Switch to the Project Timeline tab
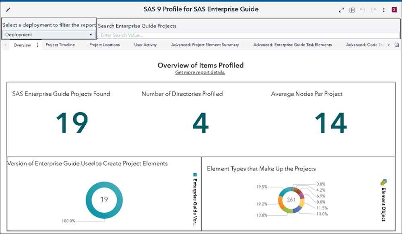Screen dimensions: 402x234 click(60, 45)
